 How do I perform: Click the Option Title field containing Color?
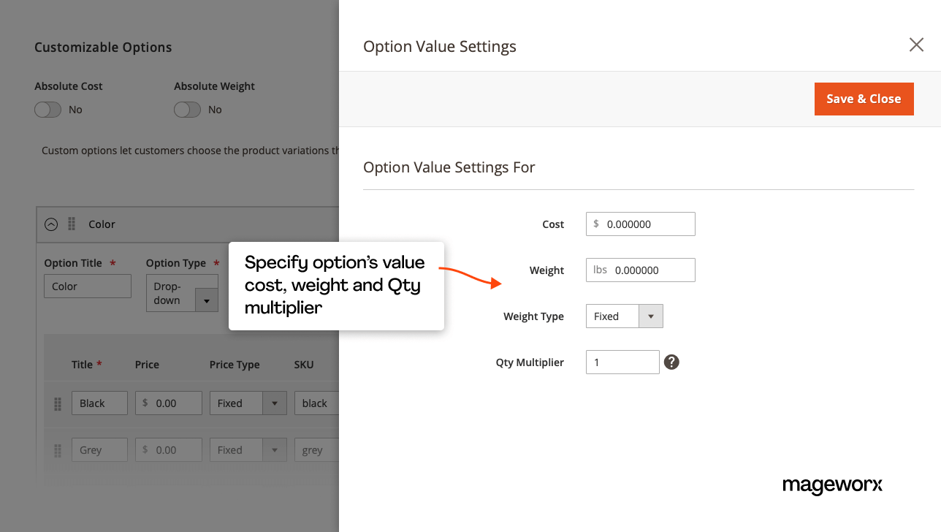87,286
